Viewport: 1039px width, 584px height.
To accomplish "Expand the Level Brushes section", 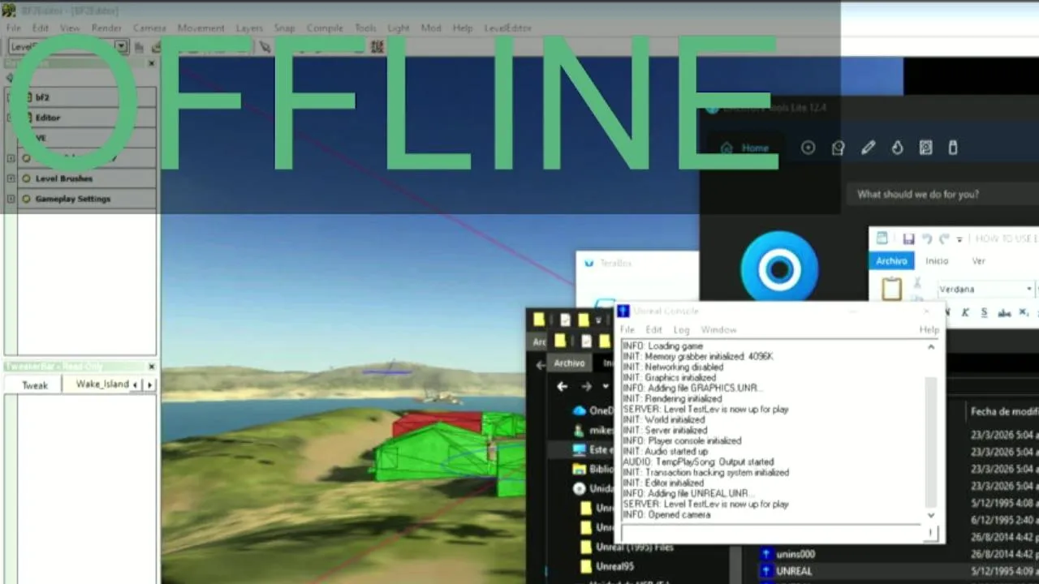I will coord(11,178).
